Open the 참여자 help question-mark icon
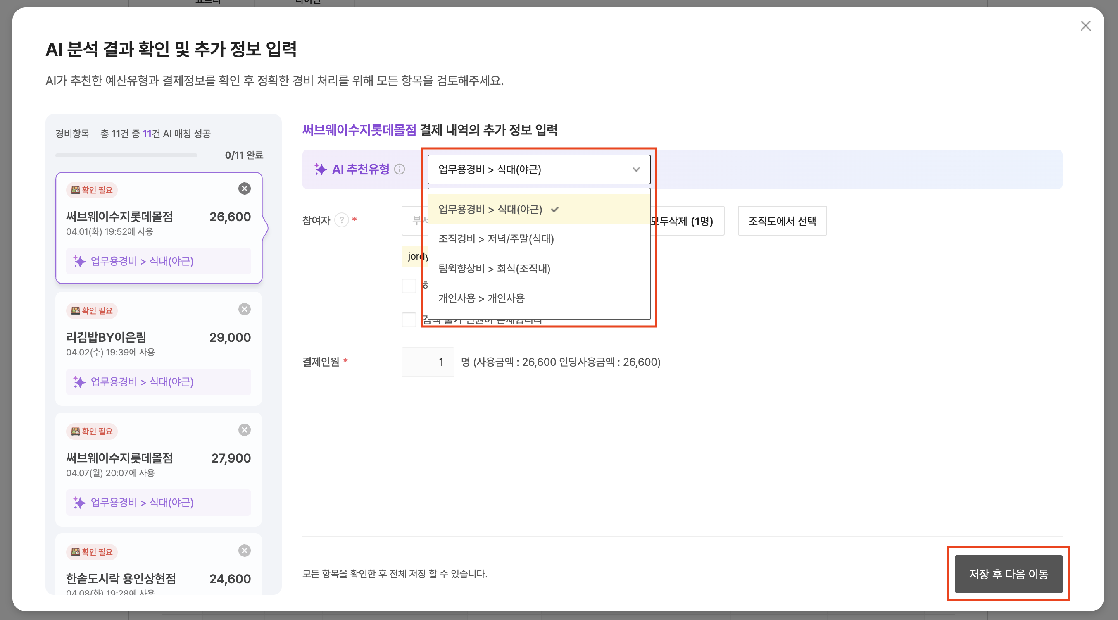 [x=342, y=220]
